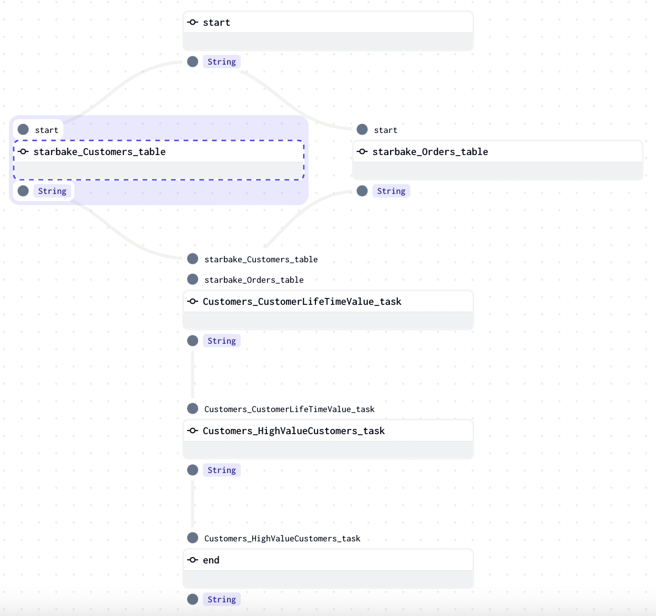Image resolution: width=656 pixels, height=616 pixels.
Task: Select the Customers_HighValueCustomers_task node header
Action: click(x=294, y=431)
